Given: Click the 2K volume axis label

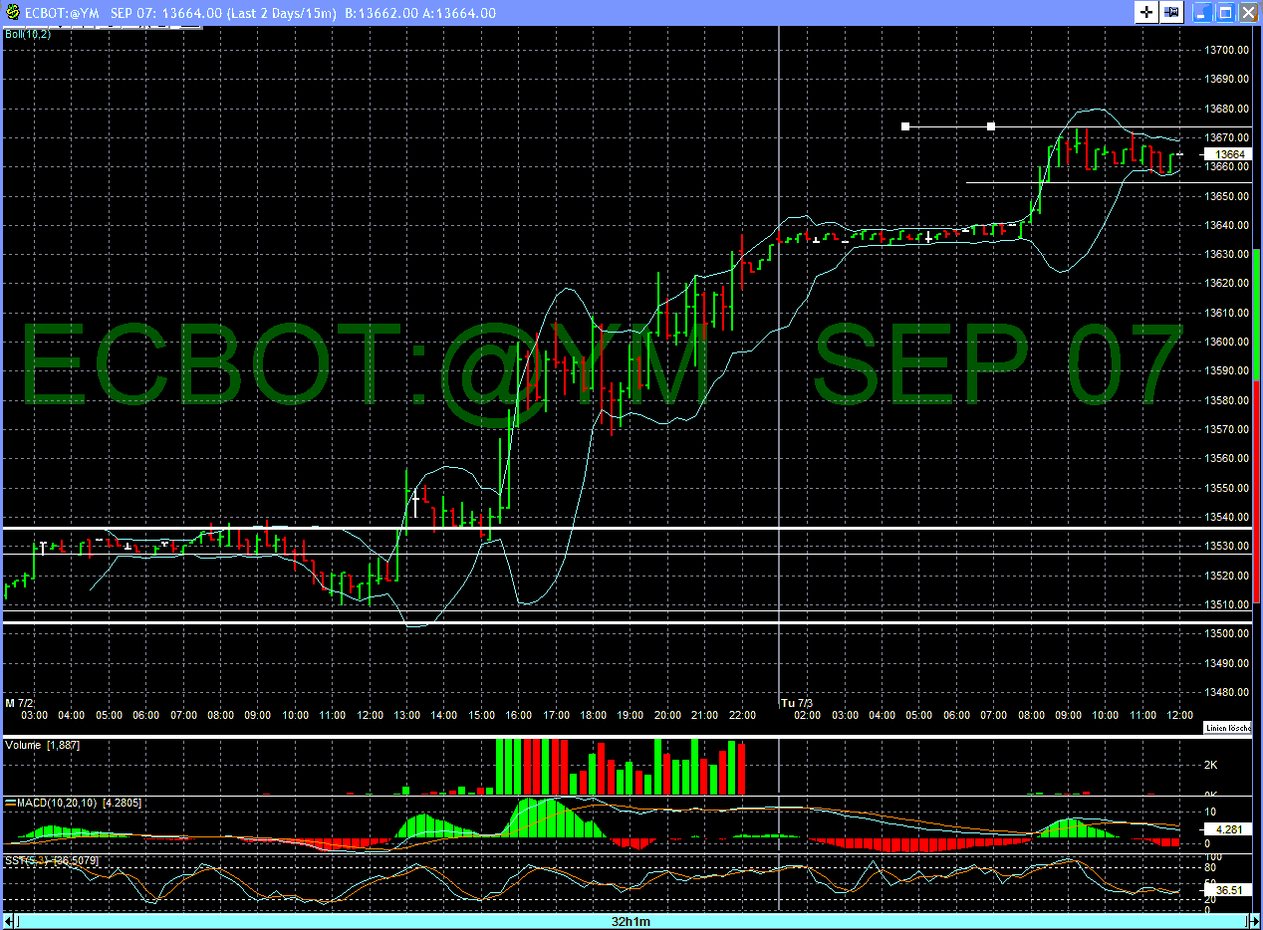Looking at the screenshot, I should click(x=1211, y=765).
